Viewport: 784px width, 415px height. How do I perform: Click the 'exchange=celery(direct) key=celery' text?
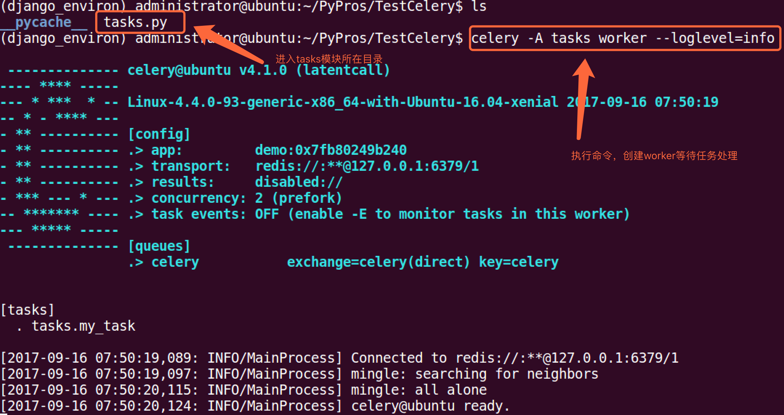point(423,262)
